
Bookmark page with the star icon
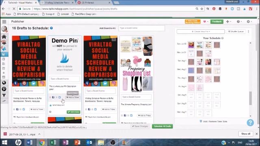tap(202, 9)
